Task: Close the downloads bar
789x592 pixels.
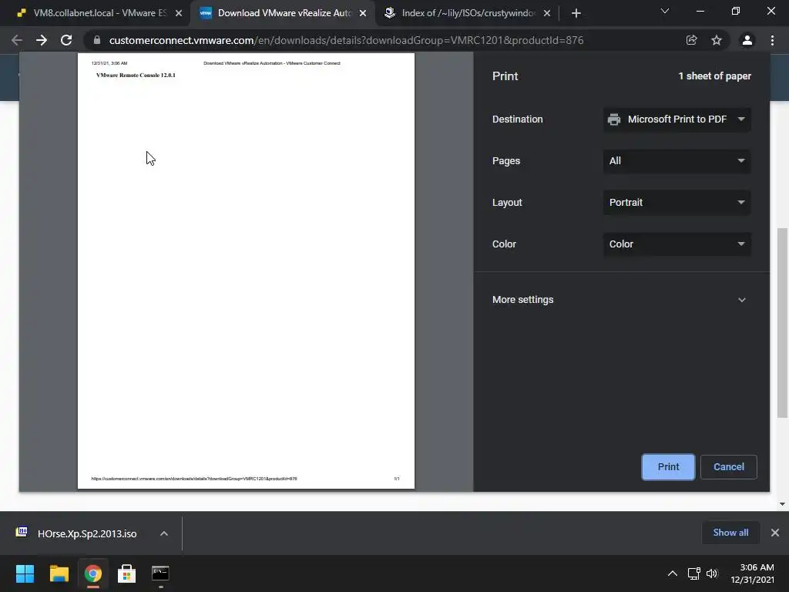Action: click(x=775, y=533)
